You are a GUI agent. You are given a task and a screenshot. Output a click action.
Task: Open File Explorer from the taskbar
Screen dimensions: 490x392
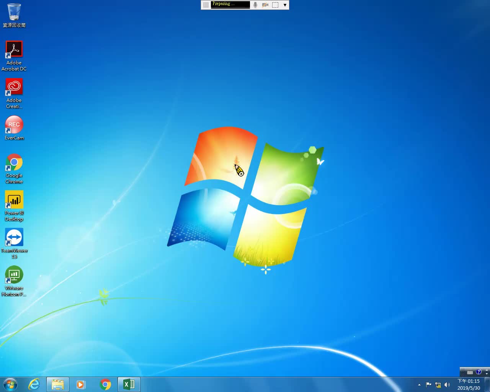(58, 384)
